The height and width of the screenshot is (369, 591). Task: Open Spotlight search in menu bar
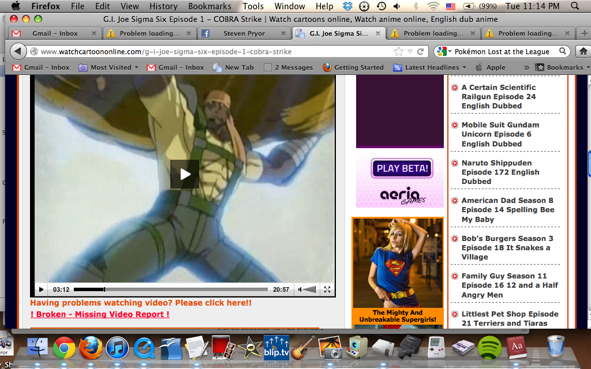[x=574, y=6]
